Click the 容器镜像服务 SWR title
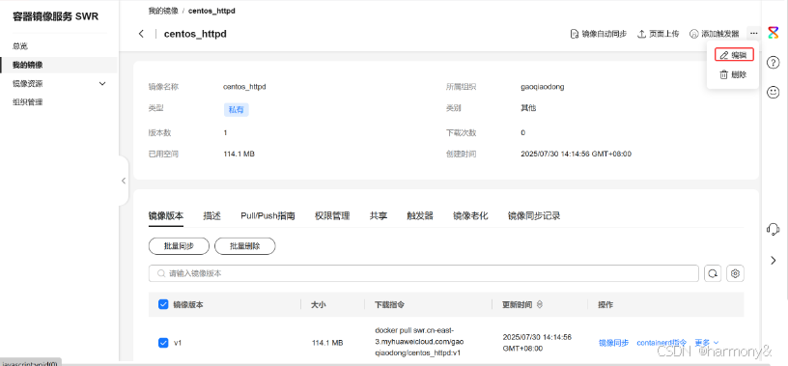This screenshot has height=366, width=788. [56, 16]
